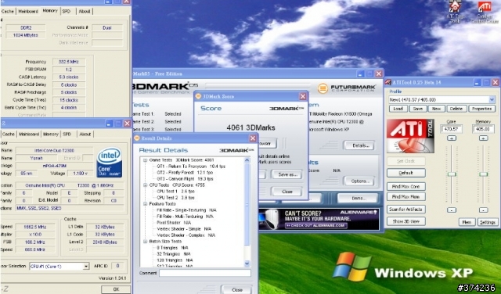Click Close in the 3DMark Score dialog
This screenshot has height=294, width=501.
(287, 192)
